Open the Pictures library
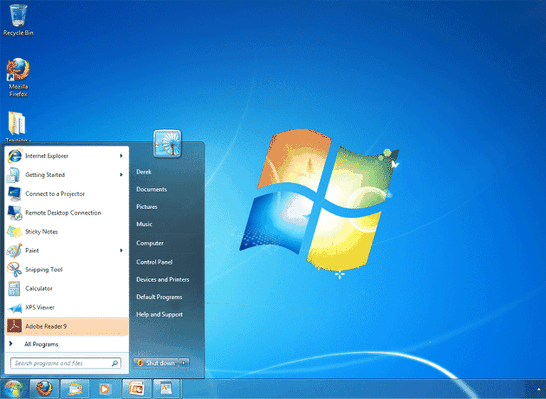Screen dimensions: 546x399 (146, 207)
